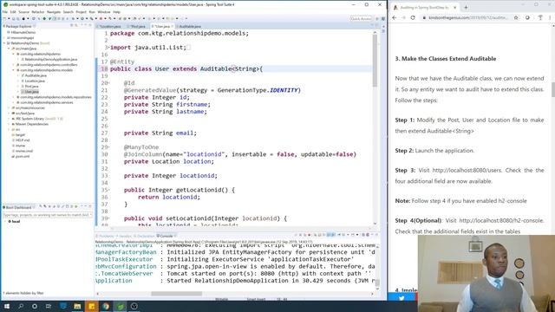
Task: Select RelationshipDemoApplication.java in Package Explorer
Action: tap(50, 60)
